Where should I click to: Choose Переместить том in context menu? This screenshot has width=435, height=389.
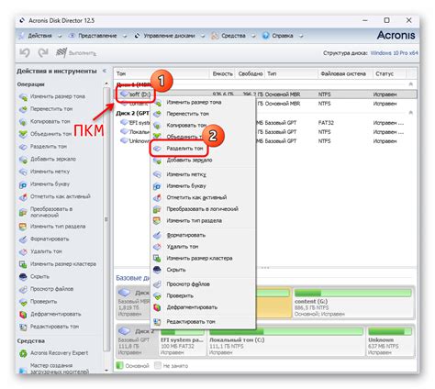coord(203,114)
